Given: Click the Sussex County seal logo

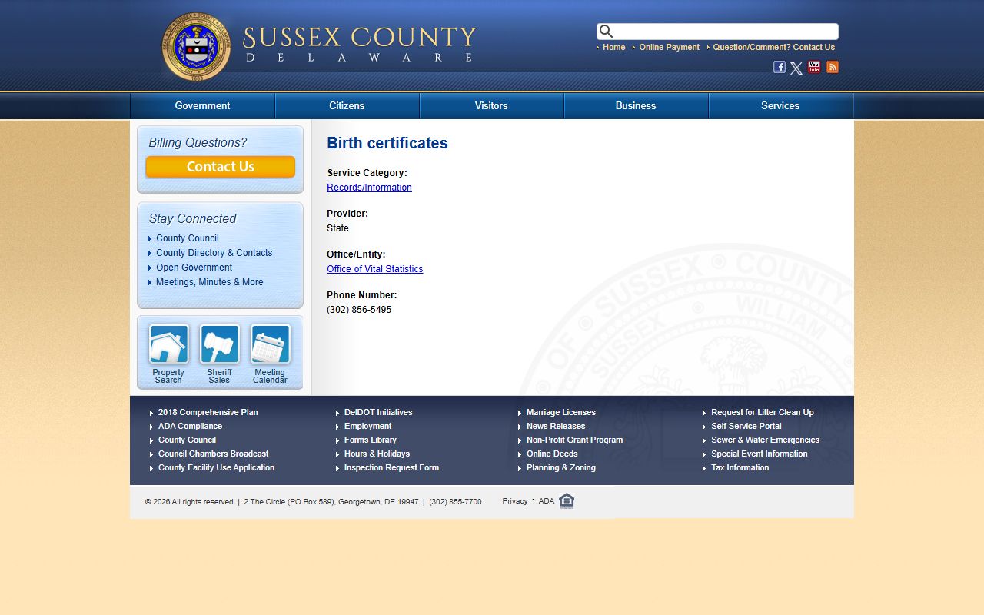Looking at the screenshot, I should tap(196, 47).
